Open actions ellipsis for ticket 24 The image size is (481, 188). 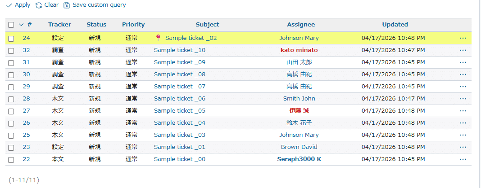tap(463, 38)
